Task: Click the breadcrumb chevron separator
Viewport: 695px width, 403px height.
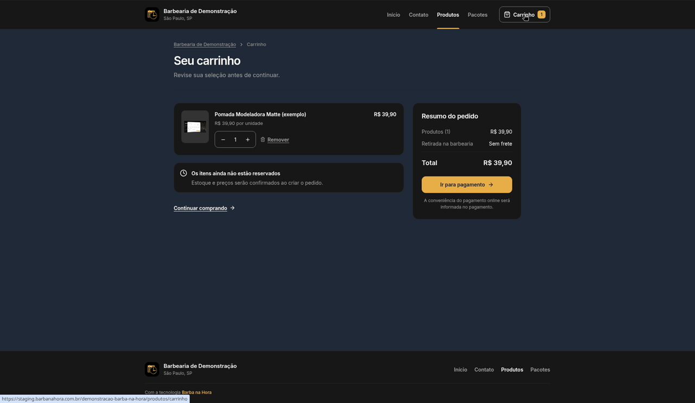Action: (x=242, y=45)
